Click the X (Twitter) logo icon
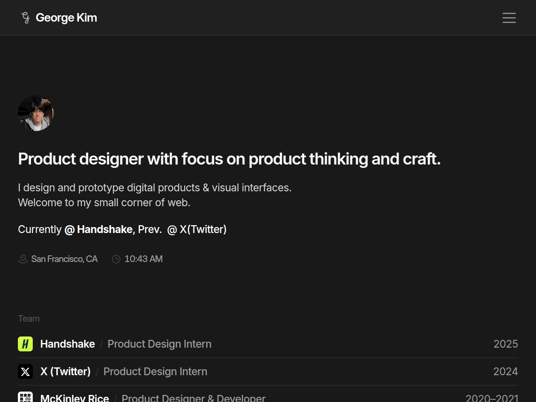Viewport: 536px width, 402px height. coord(25,371)
